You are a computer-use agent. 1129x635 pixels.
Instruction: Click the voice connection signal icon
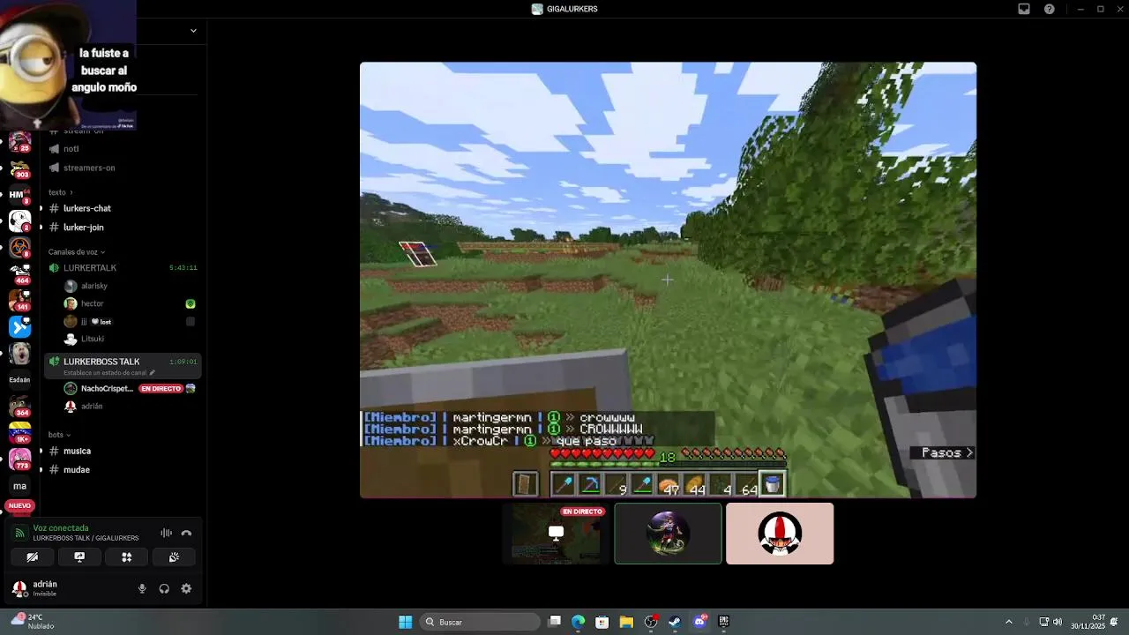click(19, 533)
